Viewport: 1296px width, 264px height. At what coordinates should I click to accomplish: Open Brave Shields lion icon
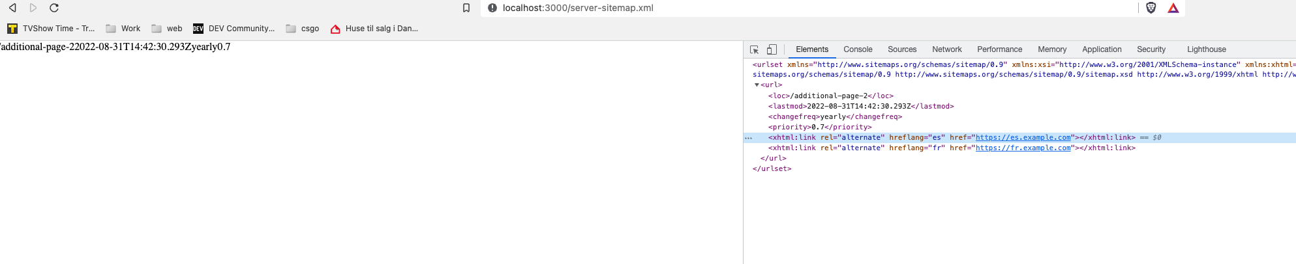pyautogui.click(x=1151, y=8)
